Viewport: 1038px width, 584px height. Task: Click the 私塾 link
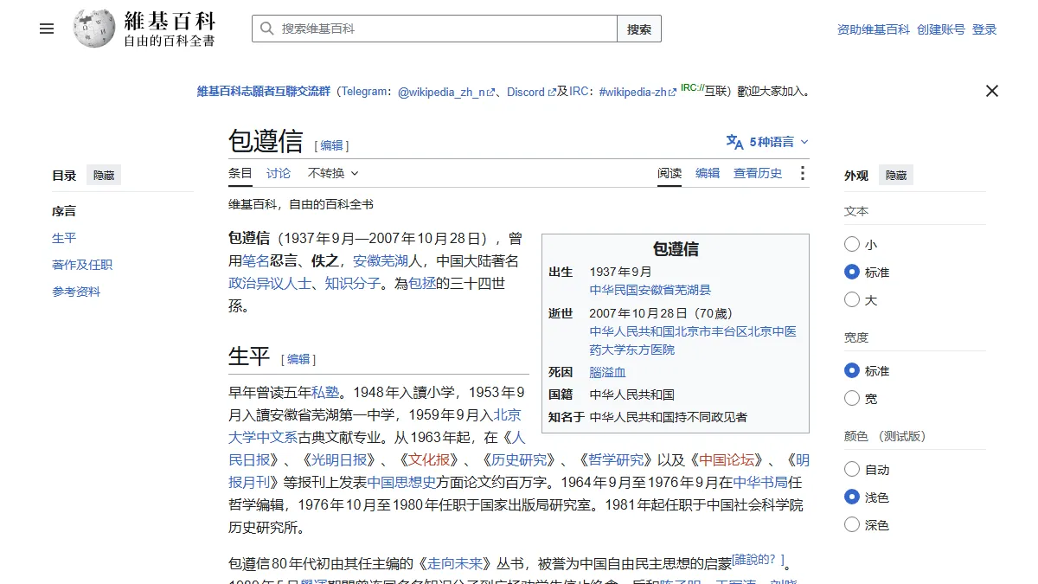point(325,392)
